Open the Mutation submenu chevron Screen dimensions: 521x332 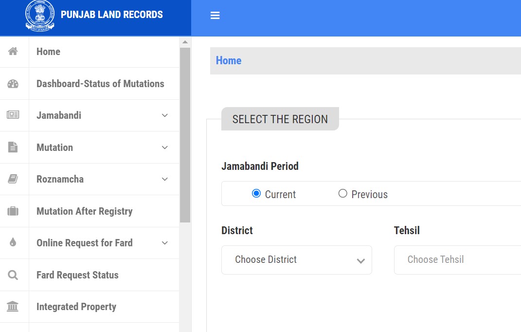click(165, 147)
